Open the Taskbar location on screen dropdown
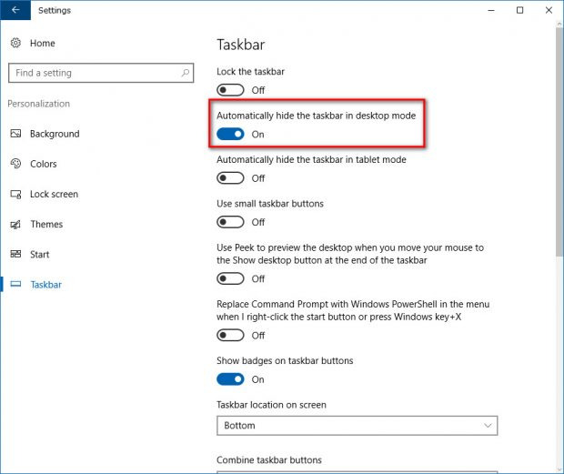 coord(358,426)
